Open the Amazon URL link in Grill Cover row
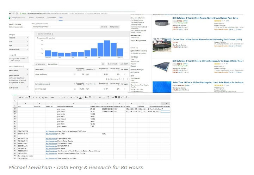 (51, 134)
